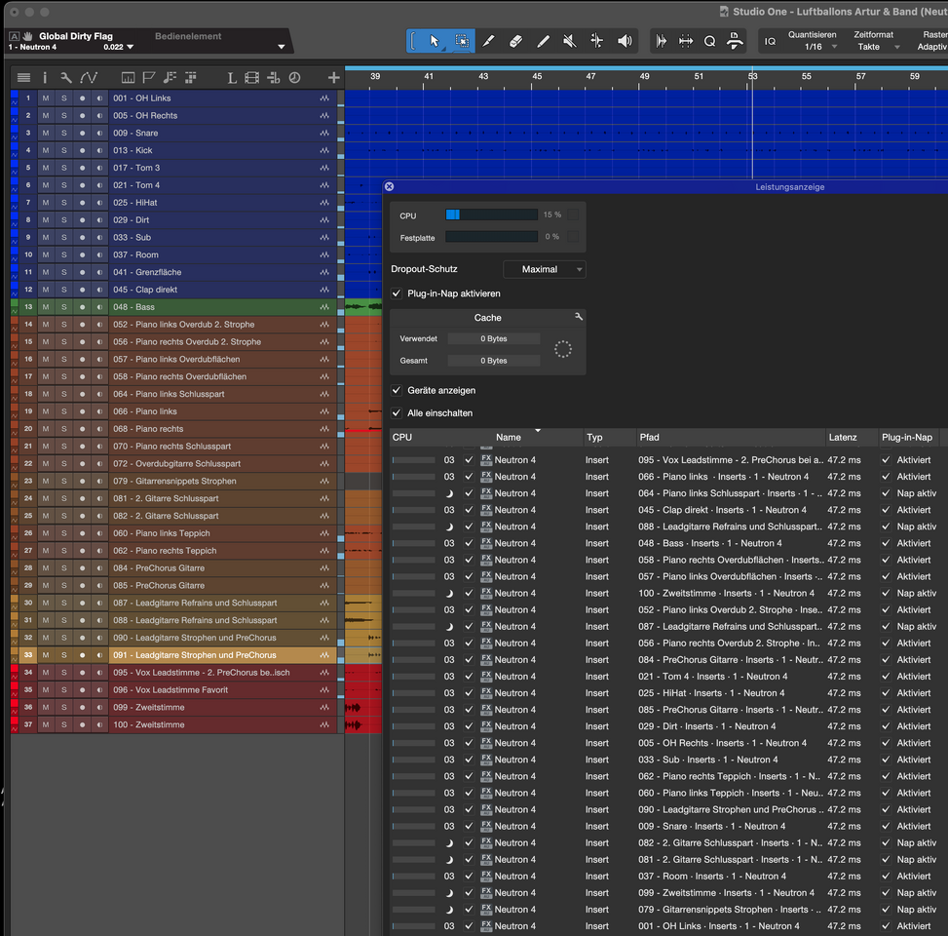
Task: Sort device list by the Plug-in-Nap column
Action: click(x=907, y=437)
